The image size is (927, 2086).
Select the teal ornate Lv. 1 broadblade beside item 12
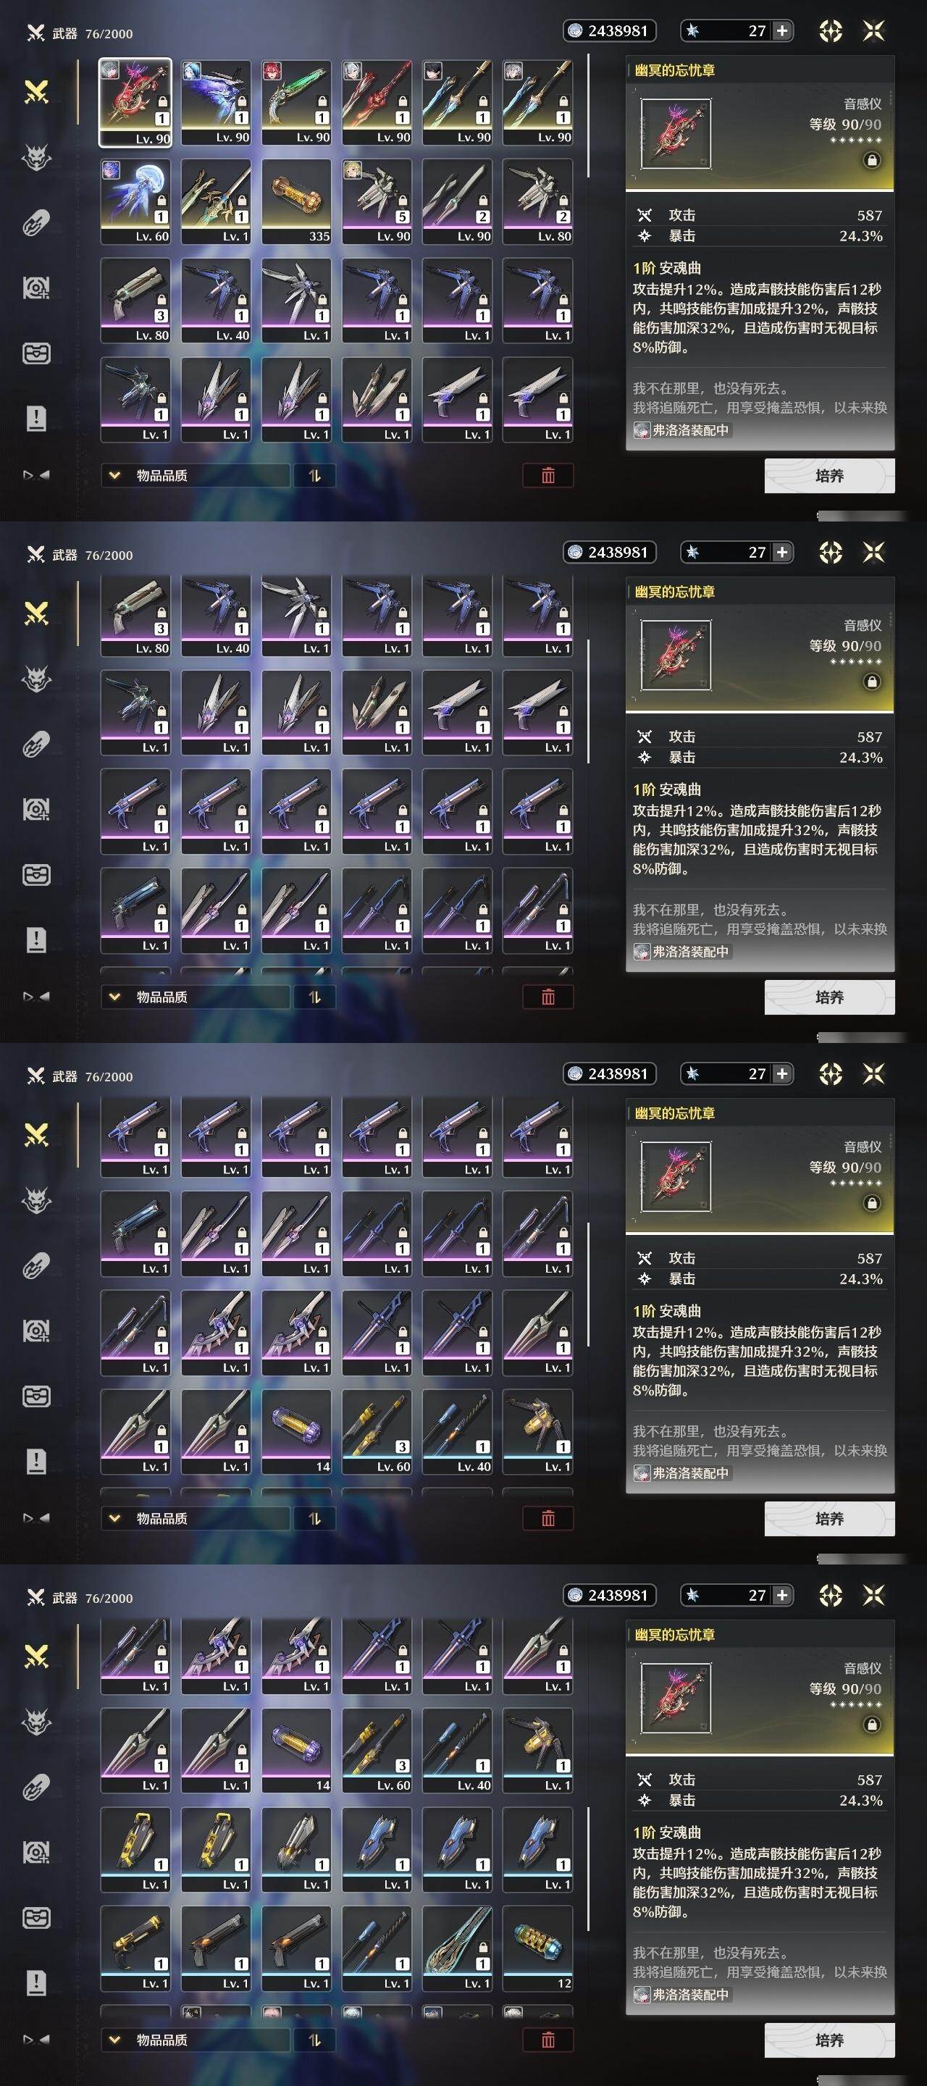point(458,1948)
